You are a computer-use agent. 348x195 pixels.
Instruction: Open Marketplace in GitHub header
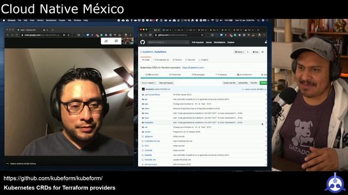(x=220, y=42)
